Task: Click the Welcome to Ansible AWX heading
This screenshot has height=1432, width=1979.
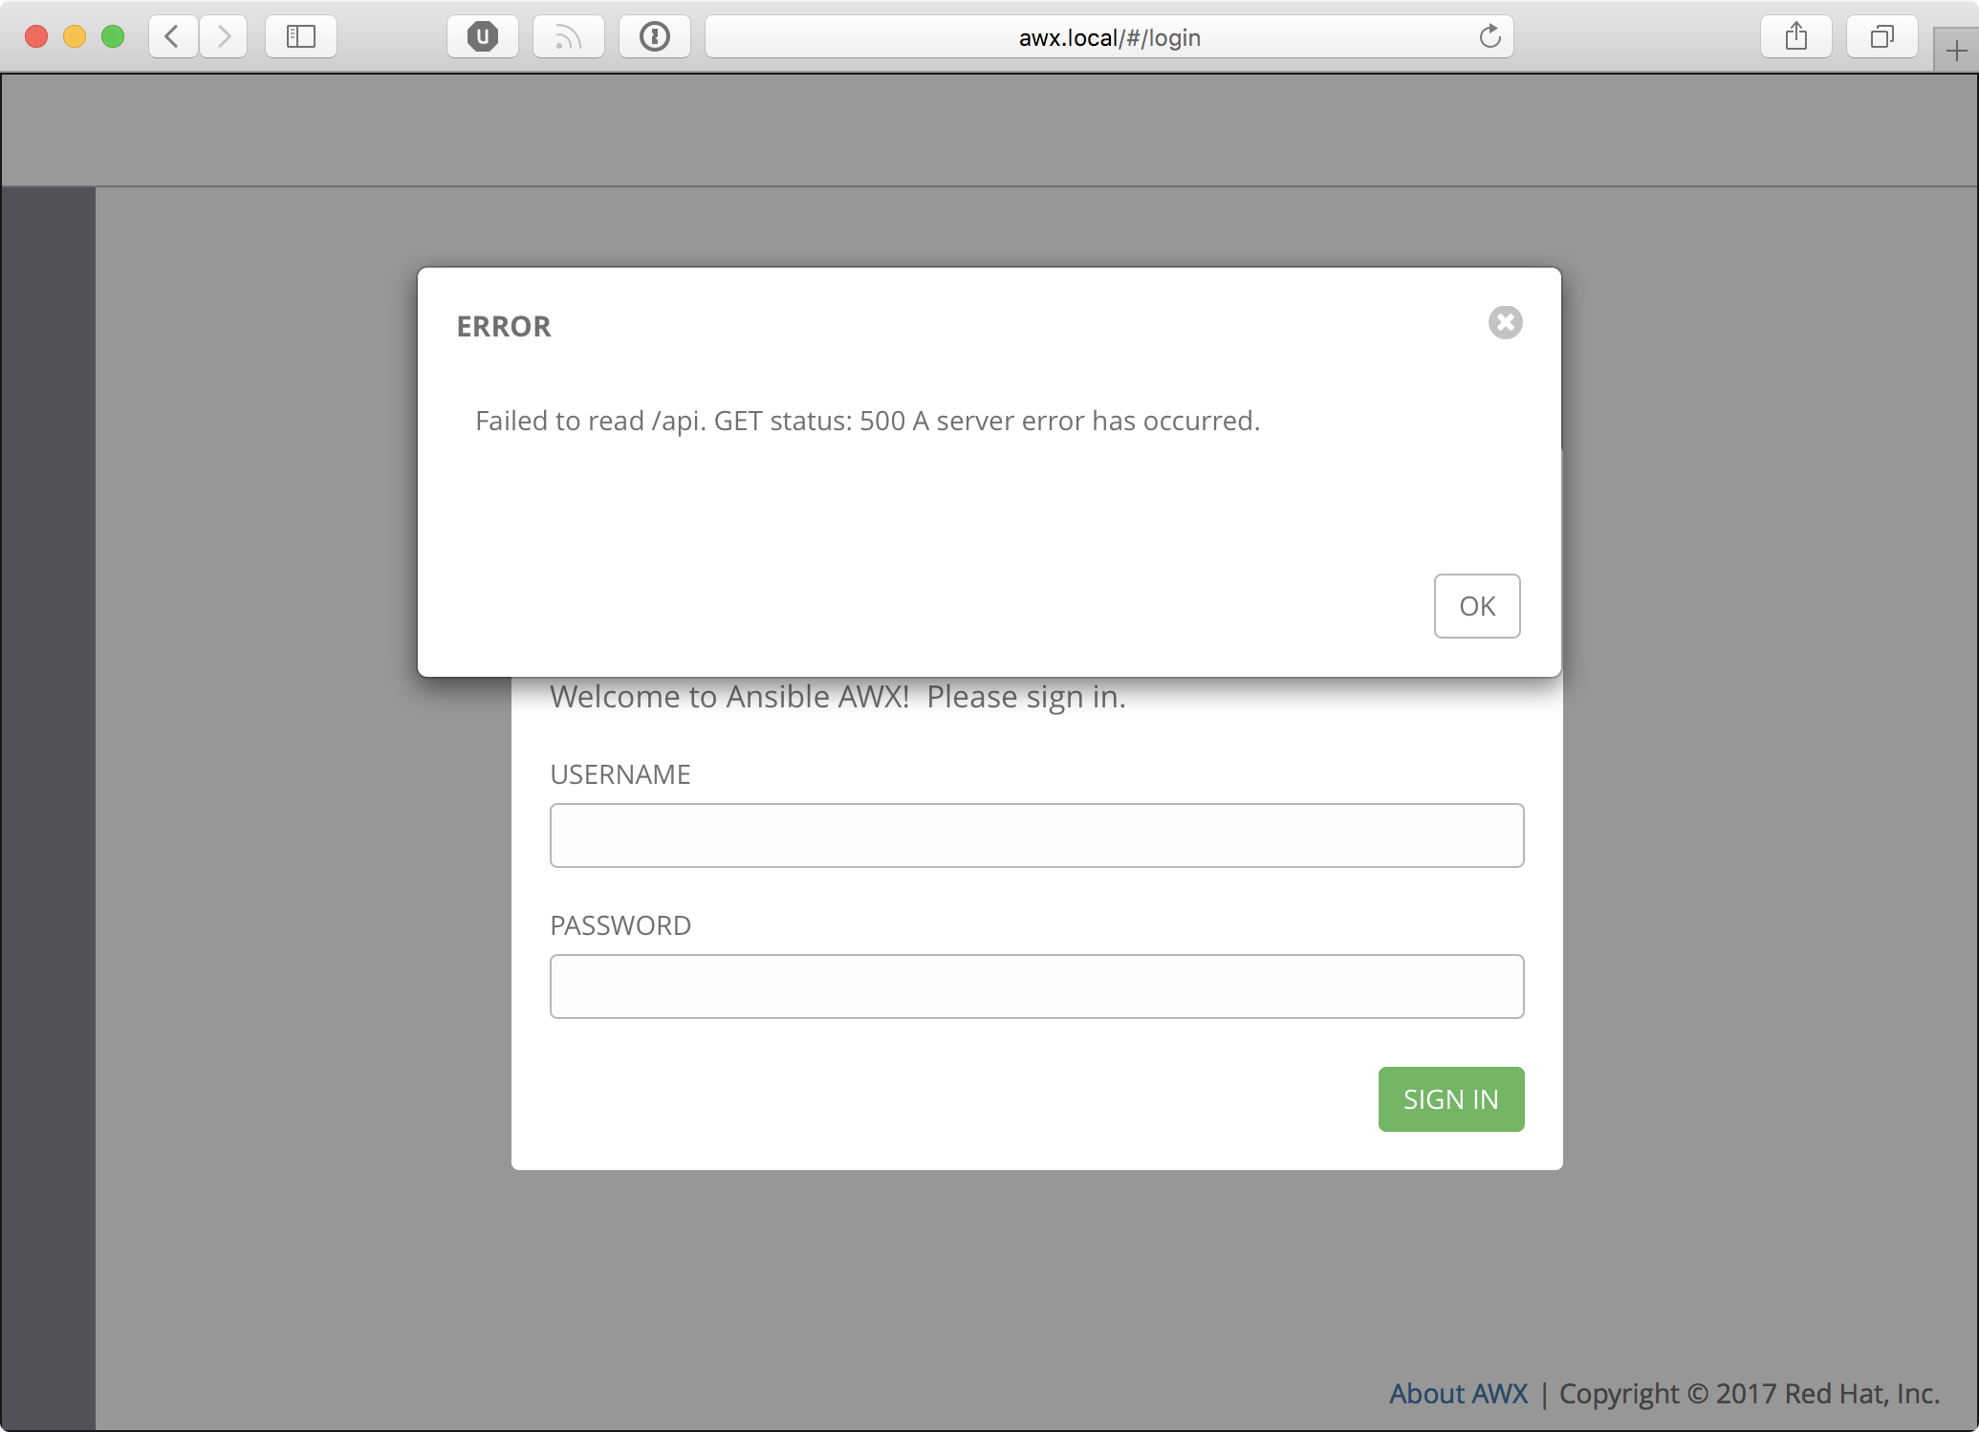Action: click(x=837, y=696)
